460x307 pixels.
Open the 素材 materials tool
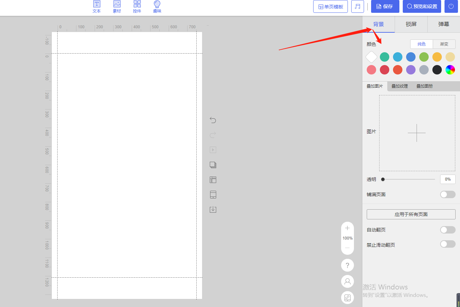117,7
